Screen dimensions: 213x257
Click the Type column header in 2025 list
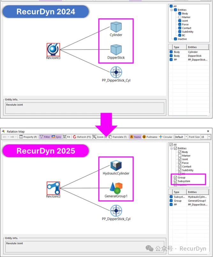(x=176, y=192)
